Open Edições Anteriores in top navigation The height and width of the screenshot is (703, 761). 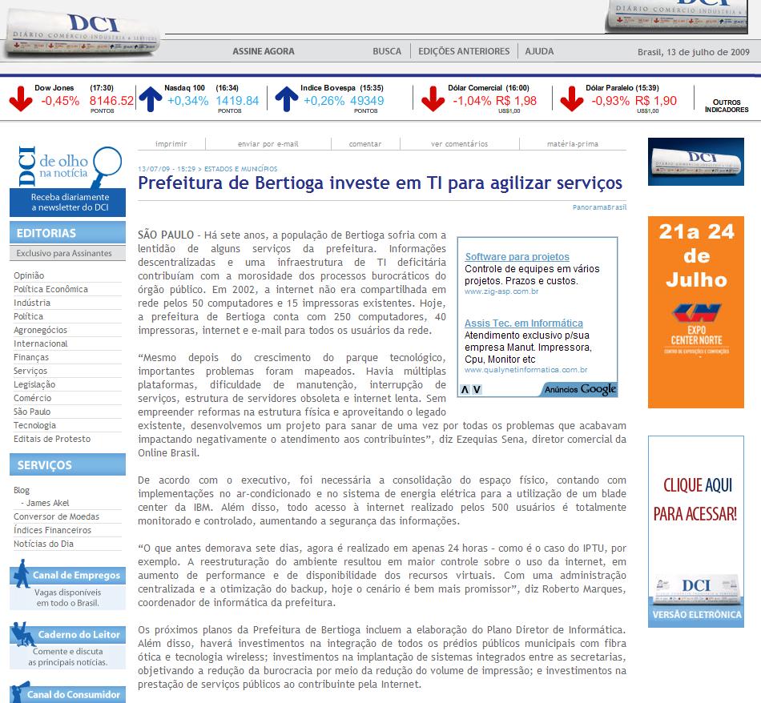coord(464,51)
